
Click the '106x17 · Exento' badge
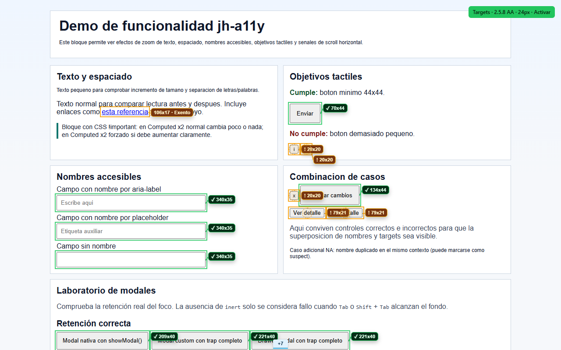click(172, 112)
